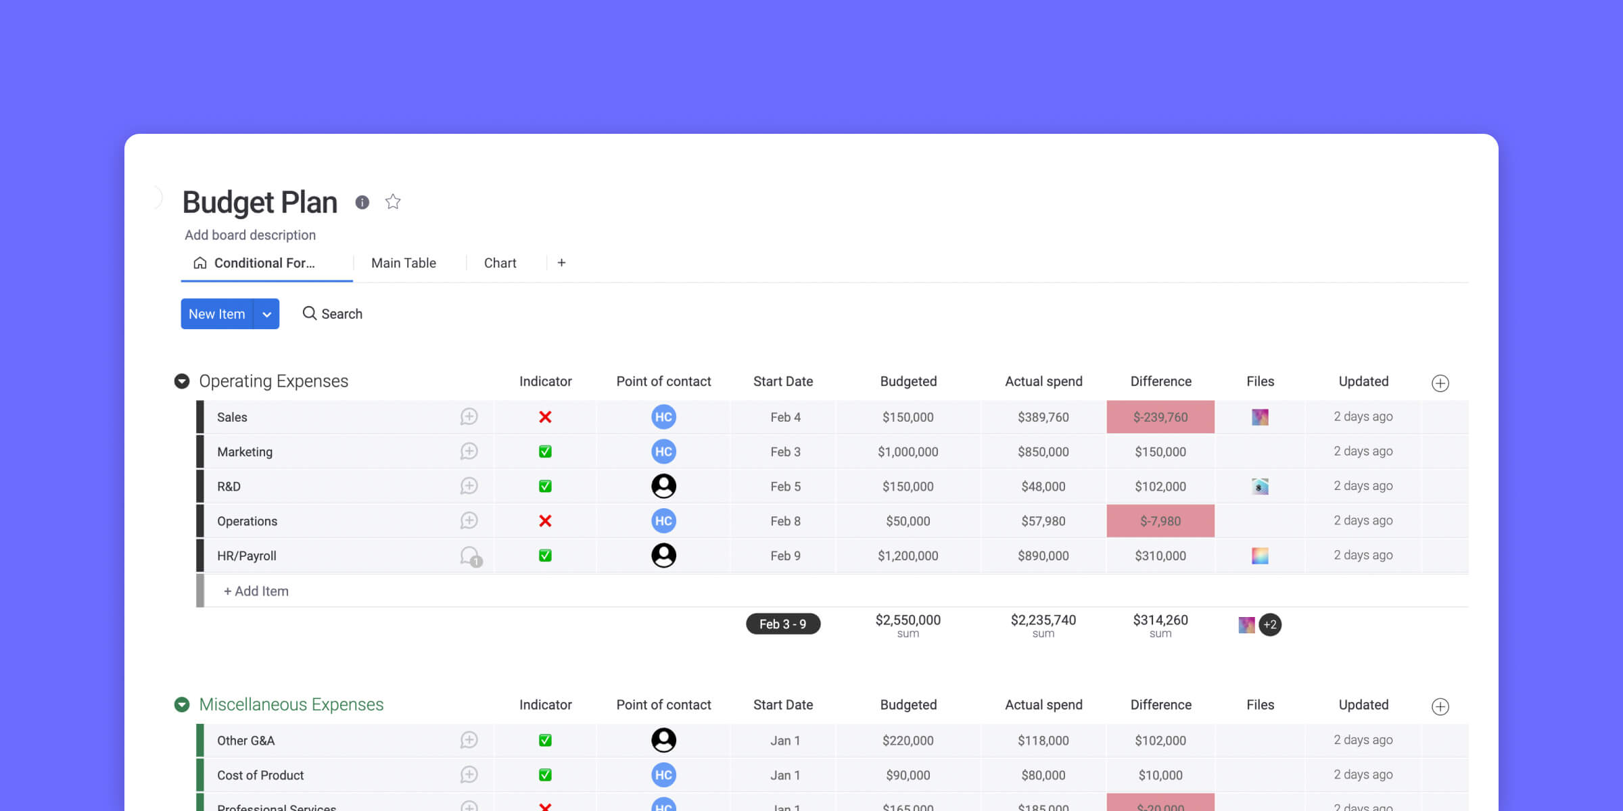
Task: Open the dropdown on New Item button
Action: [x=267, y=314]
